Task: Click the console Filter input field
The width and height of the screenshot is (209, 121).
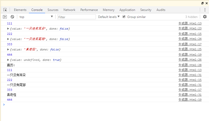Action: (x=77, y=17)
